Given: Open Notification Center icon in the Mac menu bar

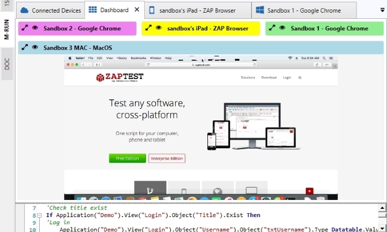Looking at the screenshot, I should point(331,58).
